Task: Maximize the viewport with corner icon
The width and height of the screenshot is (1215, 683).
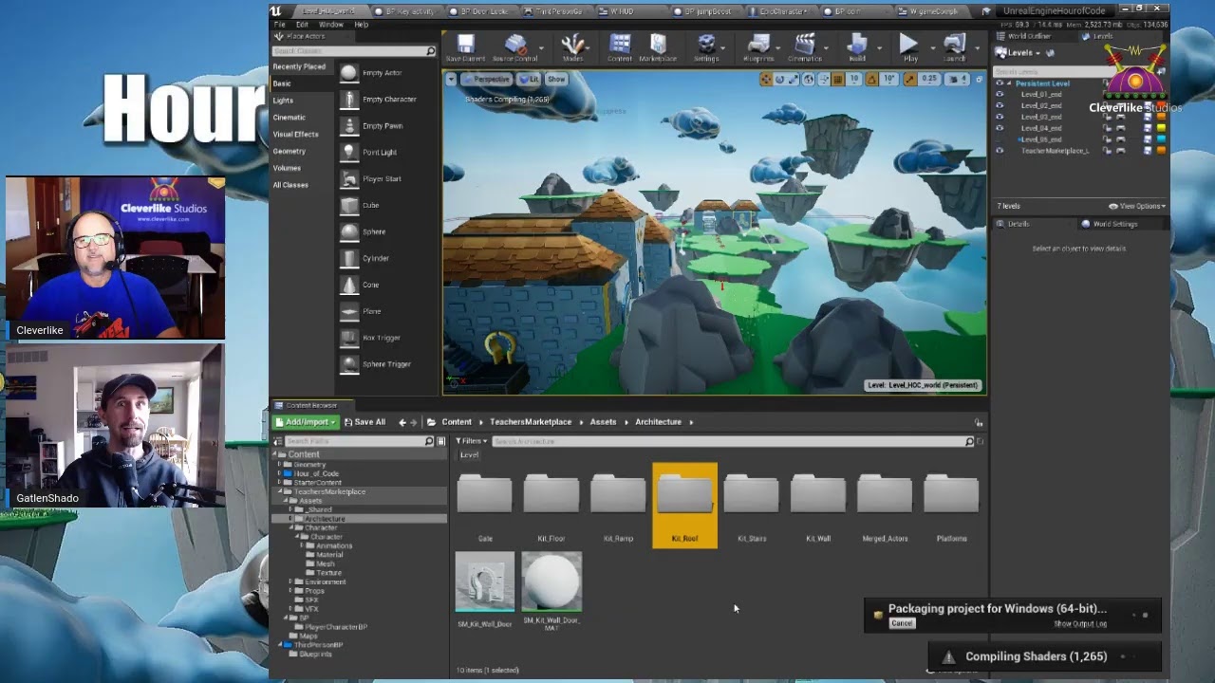Action: point(980,80)
